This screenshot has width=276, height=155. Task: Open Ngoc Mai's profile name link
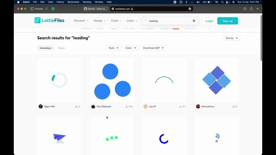pos(50,106)
